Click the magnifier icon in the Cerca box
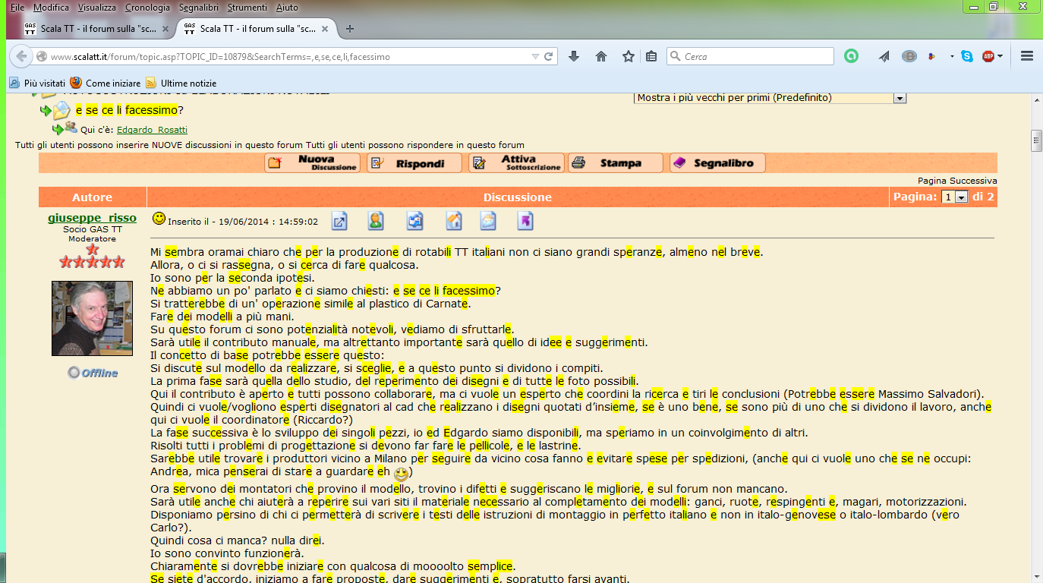Viewport: 1043px width, 583px height. (x=675, y=57)
